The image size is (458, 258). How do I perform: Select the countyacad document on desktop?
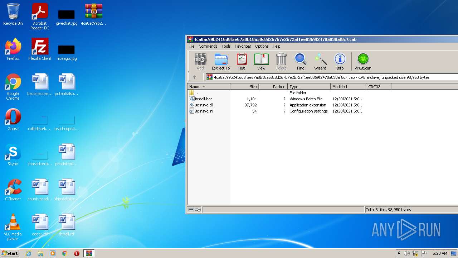coord(40,190)
